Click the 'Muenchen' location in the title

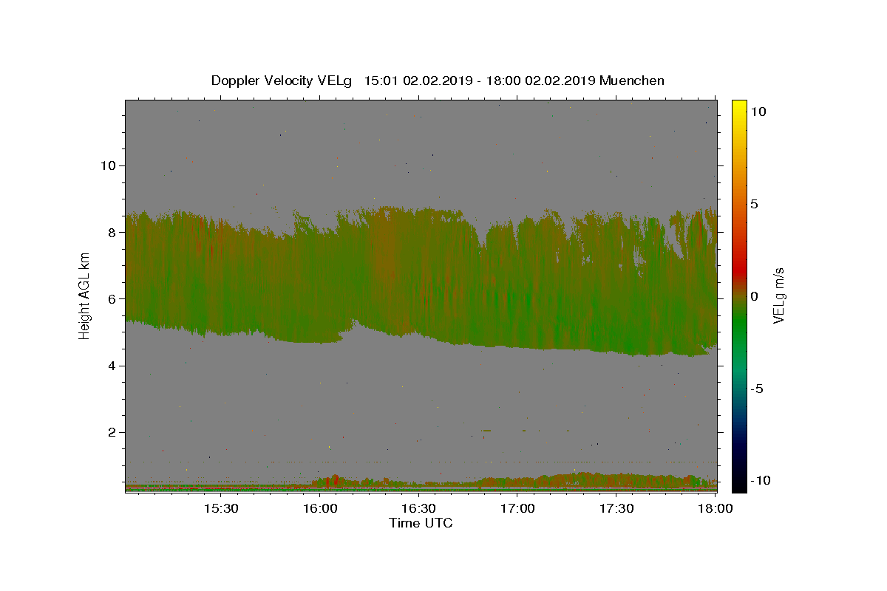[632, 81]
